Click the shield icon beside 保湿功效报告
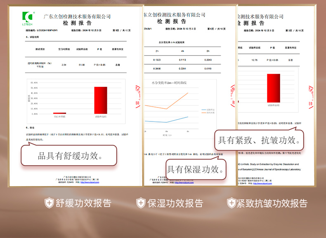The width and height of the screenshot is (326, 238). pos(141,203)
